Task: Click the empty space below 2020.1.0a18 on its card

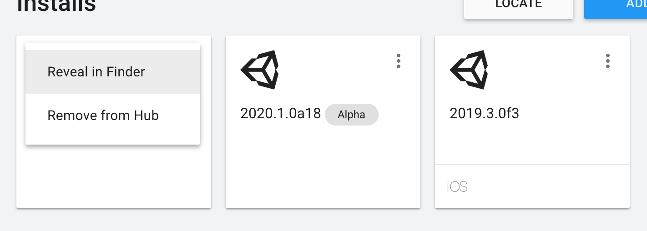Action: (323, 168)
